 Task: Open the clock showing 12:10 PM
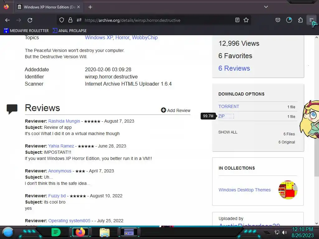302,232
